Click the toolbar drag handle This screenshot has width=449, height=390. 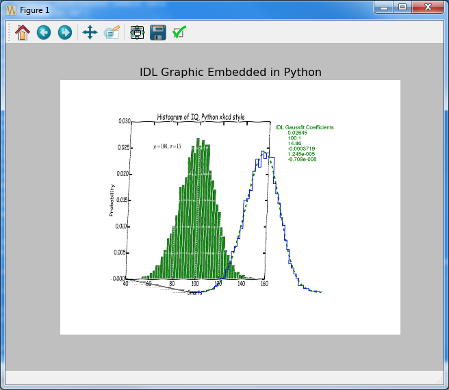pos(8,32)
